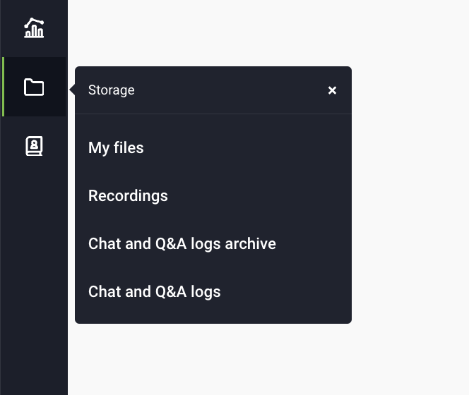Collapse the Storage menu via the folder icon
469x395 pixels.
(34, 87)
